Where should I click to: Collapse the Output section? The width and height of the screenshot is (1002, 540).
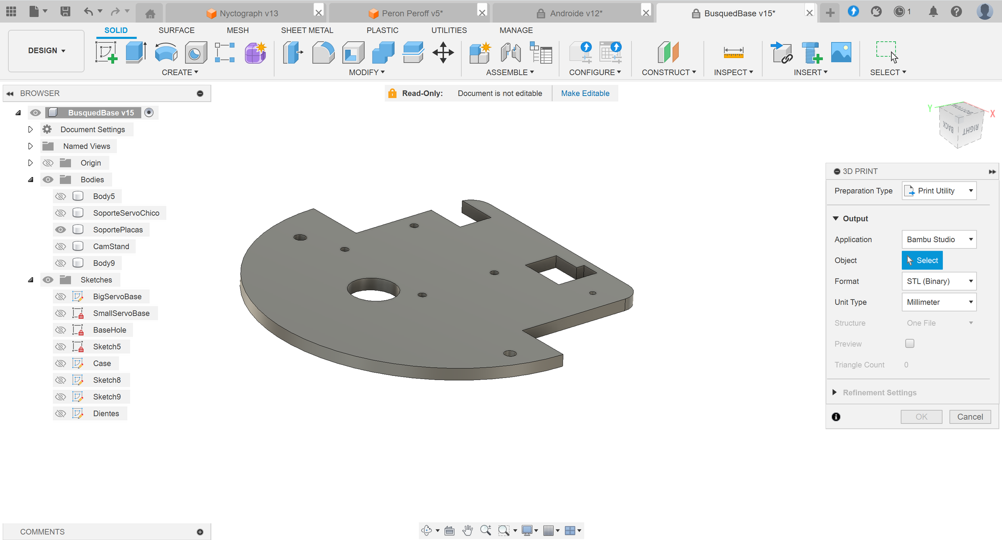click(x=836, y=218)
